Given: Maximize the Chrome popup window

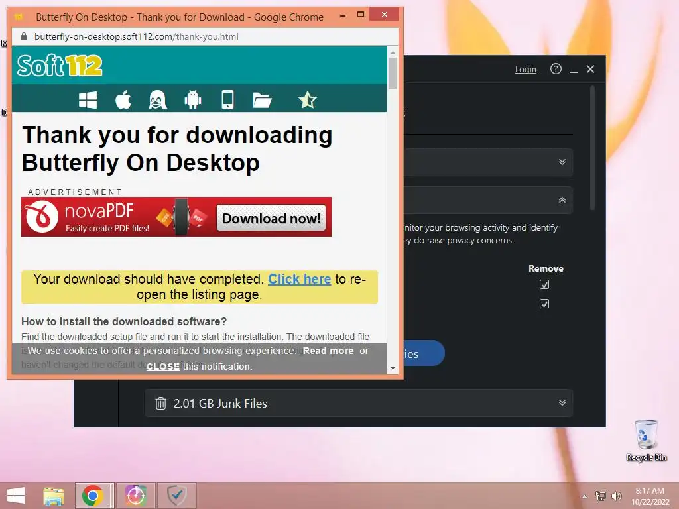Looking at the screenshot, I should click(360, 15).
